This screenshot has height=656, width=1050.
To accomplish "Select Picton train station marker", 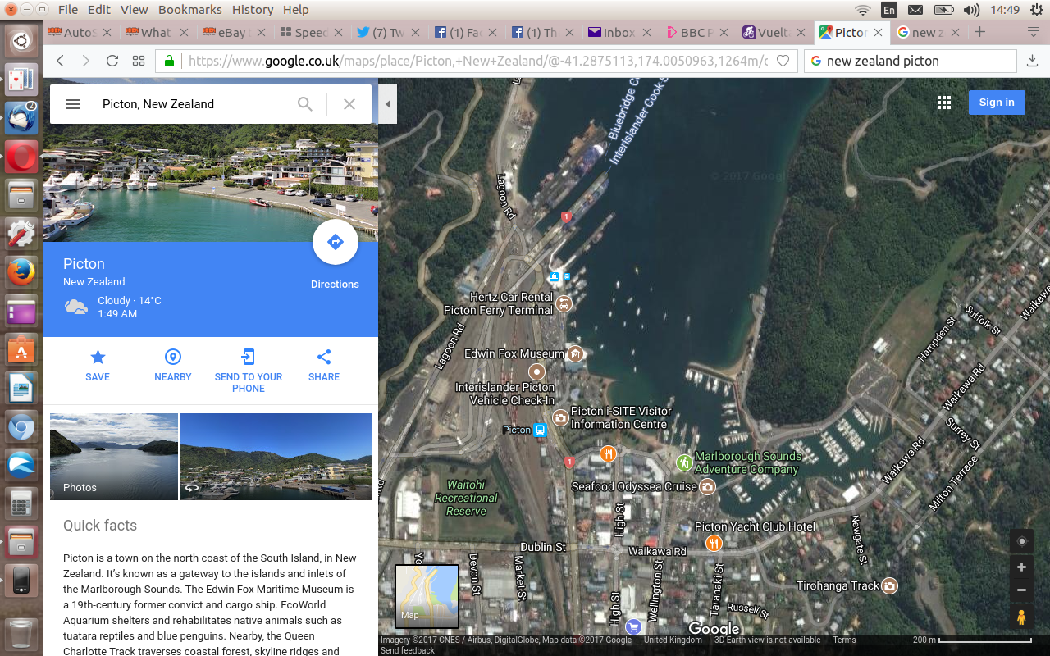I will 540,430.
